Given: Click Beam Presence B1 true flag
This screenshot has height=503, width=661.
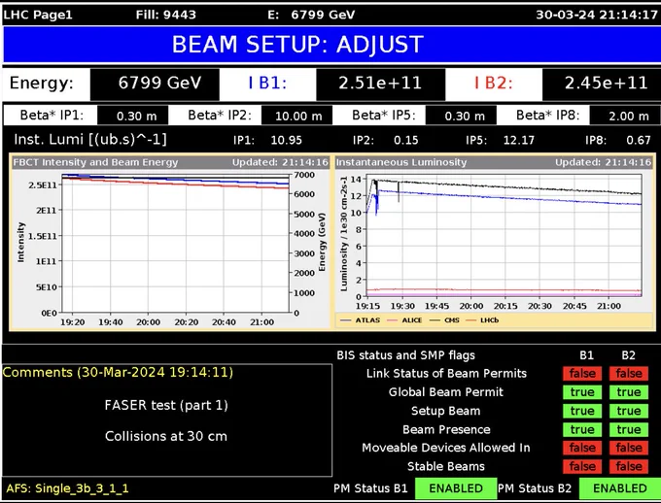Looking at the screenshot, I should [x=582, y=430].
